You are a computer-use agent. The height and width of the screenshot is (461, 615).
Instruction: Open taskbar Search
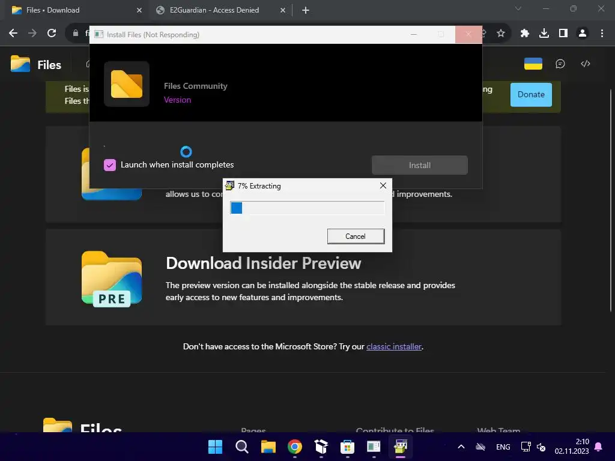241,447
